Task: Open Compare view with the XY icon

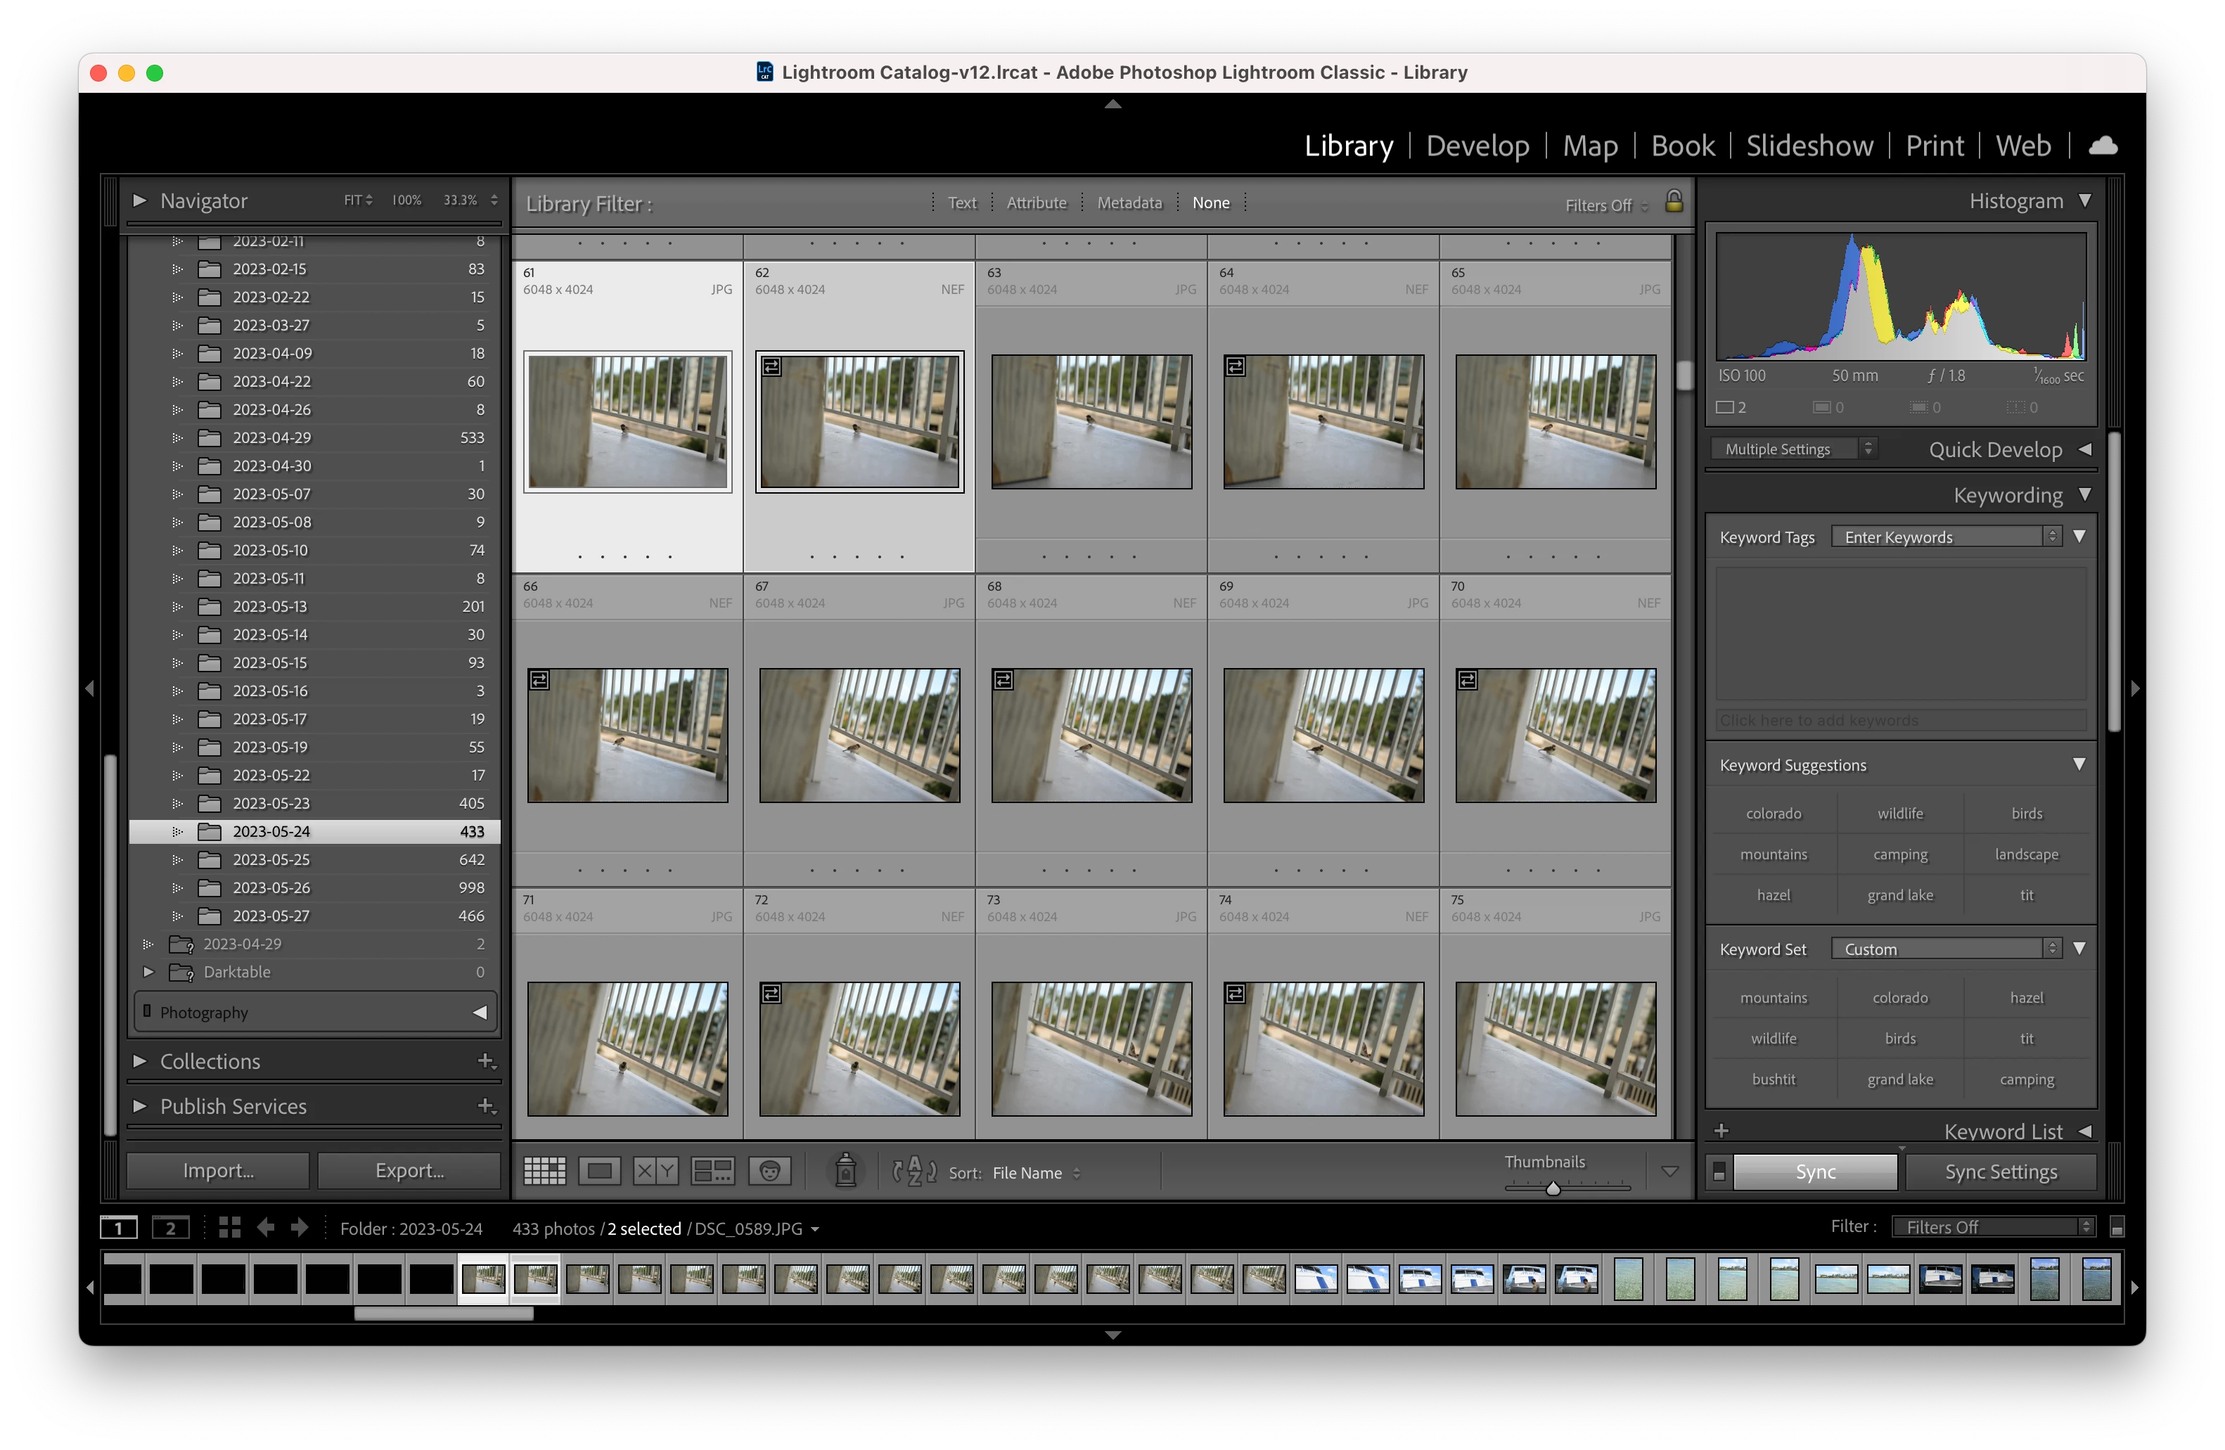Action: [655, 1170]
